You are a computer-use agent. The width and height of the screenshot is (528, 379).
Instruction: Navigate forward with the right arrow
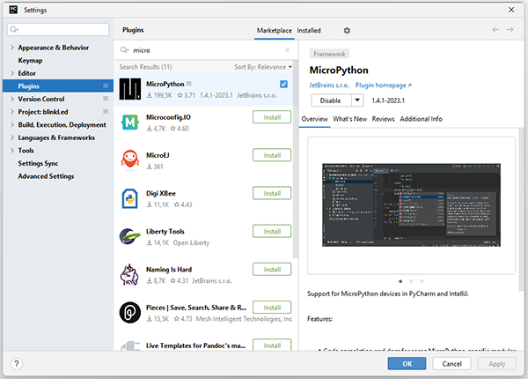[510, 30]
